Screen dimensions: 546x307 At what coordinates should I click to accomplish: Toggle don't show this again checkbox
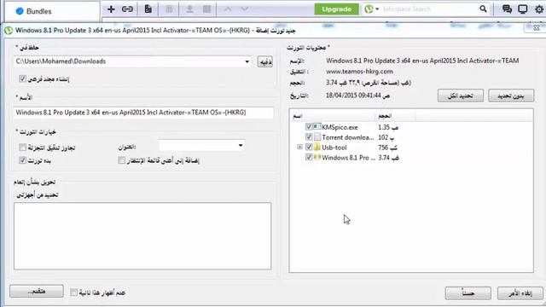click(x=73, y=293)
